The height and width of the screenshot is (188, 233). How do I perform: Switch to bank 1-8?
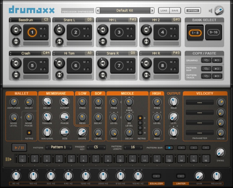[195, 33]
